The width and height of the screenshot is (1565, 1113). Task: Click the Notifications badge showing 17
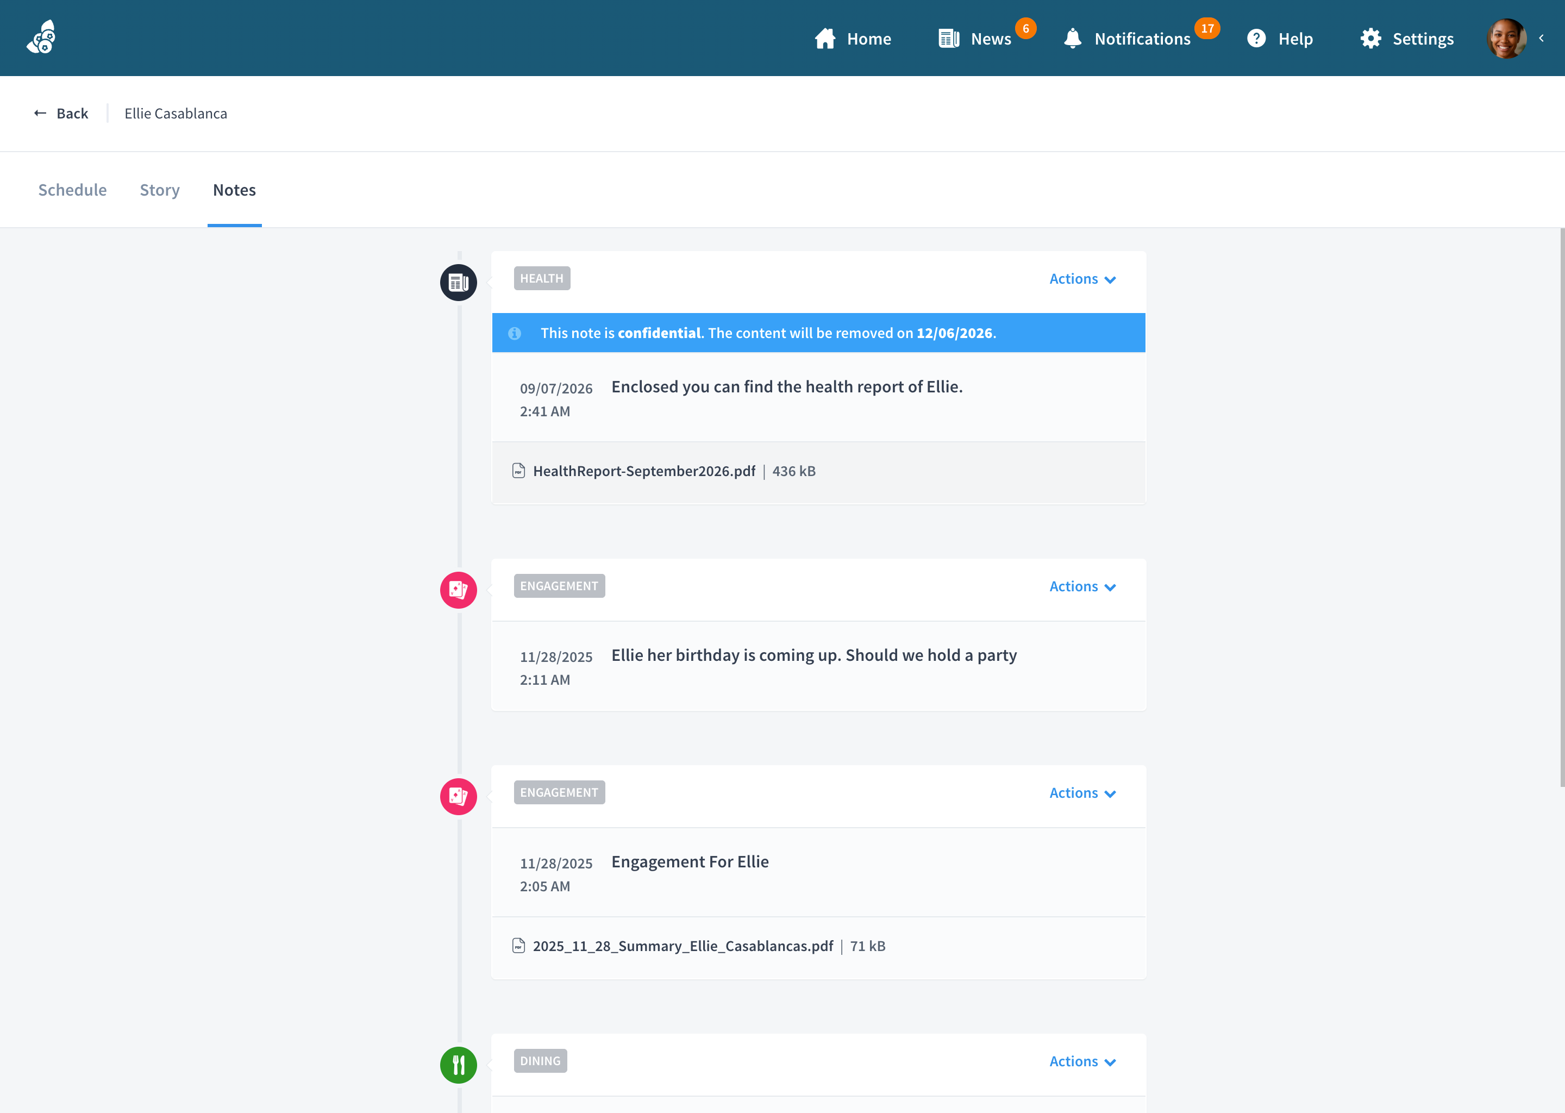[1207, 28]
